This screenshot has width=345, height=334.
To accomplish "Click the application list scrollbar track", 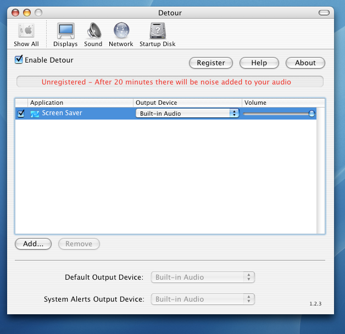I will click(321, 171).
